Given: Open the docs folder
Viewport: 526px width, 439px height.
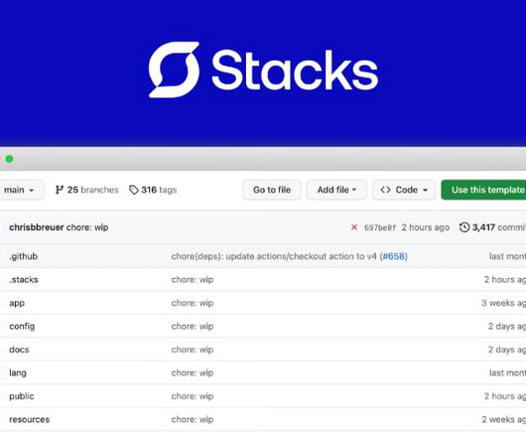Looking at the screenshot, I should [19, 350].
